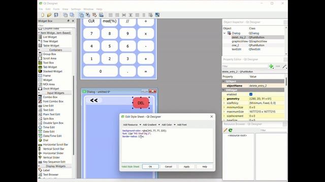Open the Edit menu

[48, 9]
